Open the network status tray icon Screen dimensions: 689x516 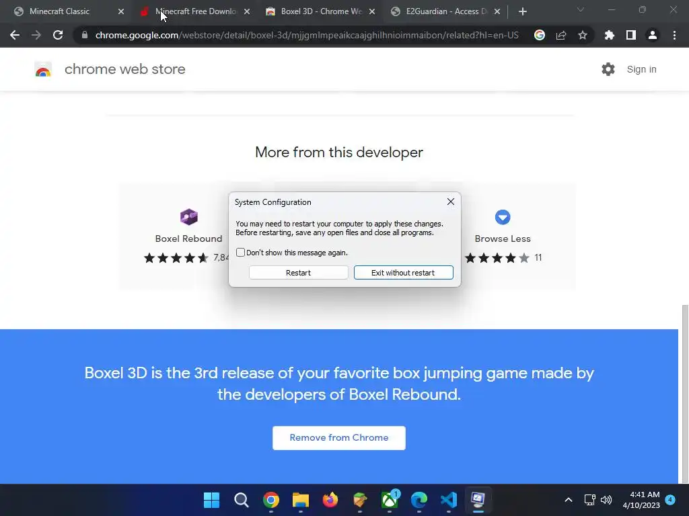coord(589,500)
